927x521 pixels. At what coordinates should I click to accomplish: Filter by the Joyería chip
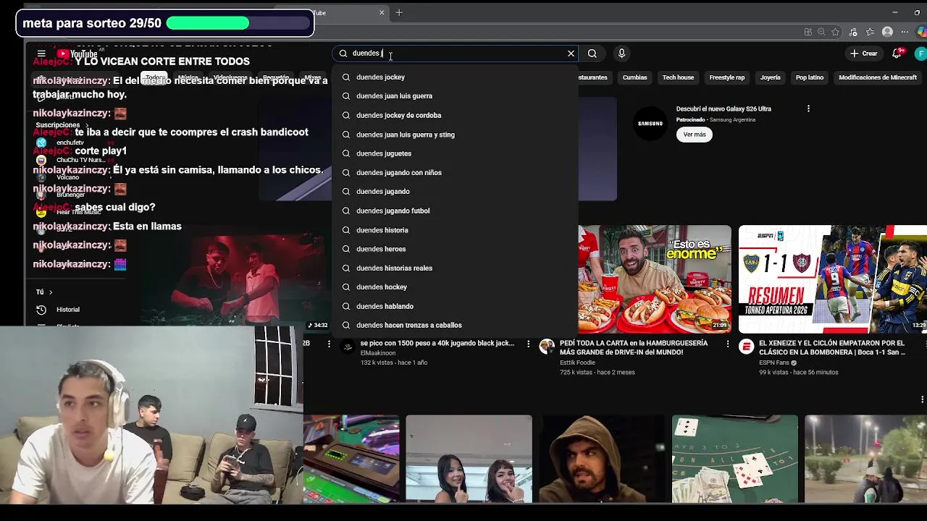coord(770,77)
